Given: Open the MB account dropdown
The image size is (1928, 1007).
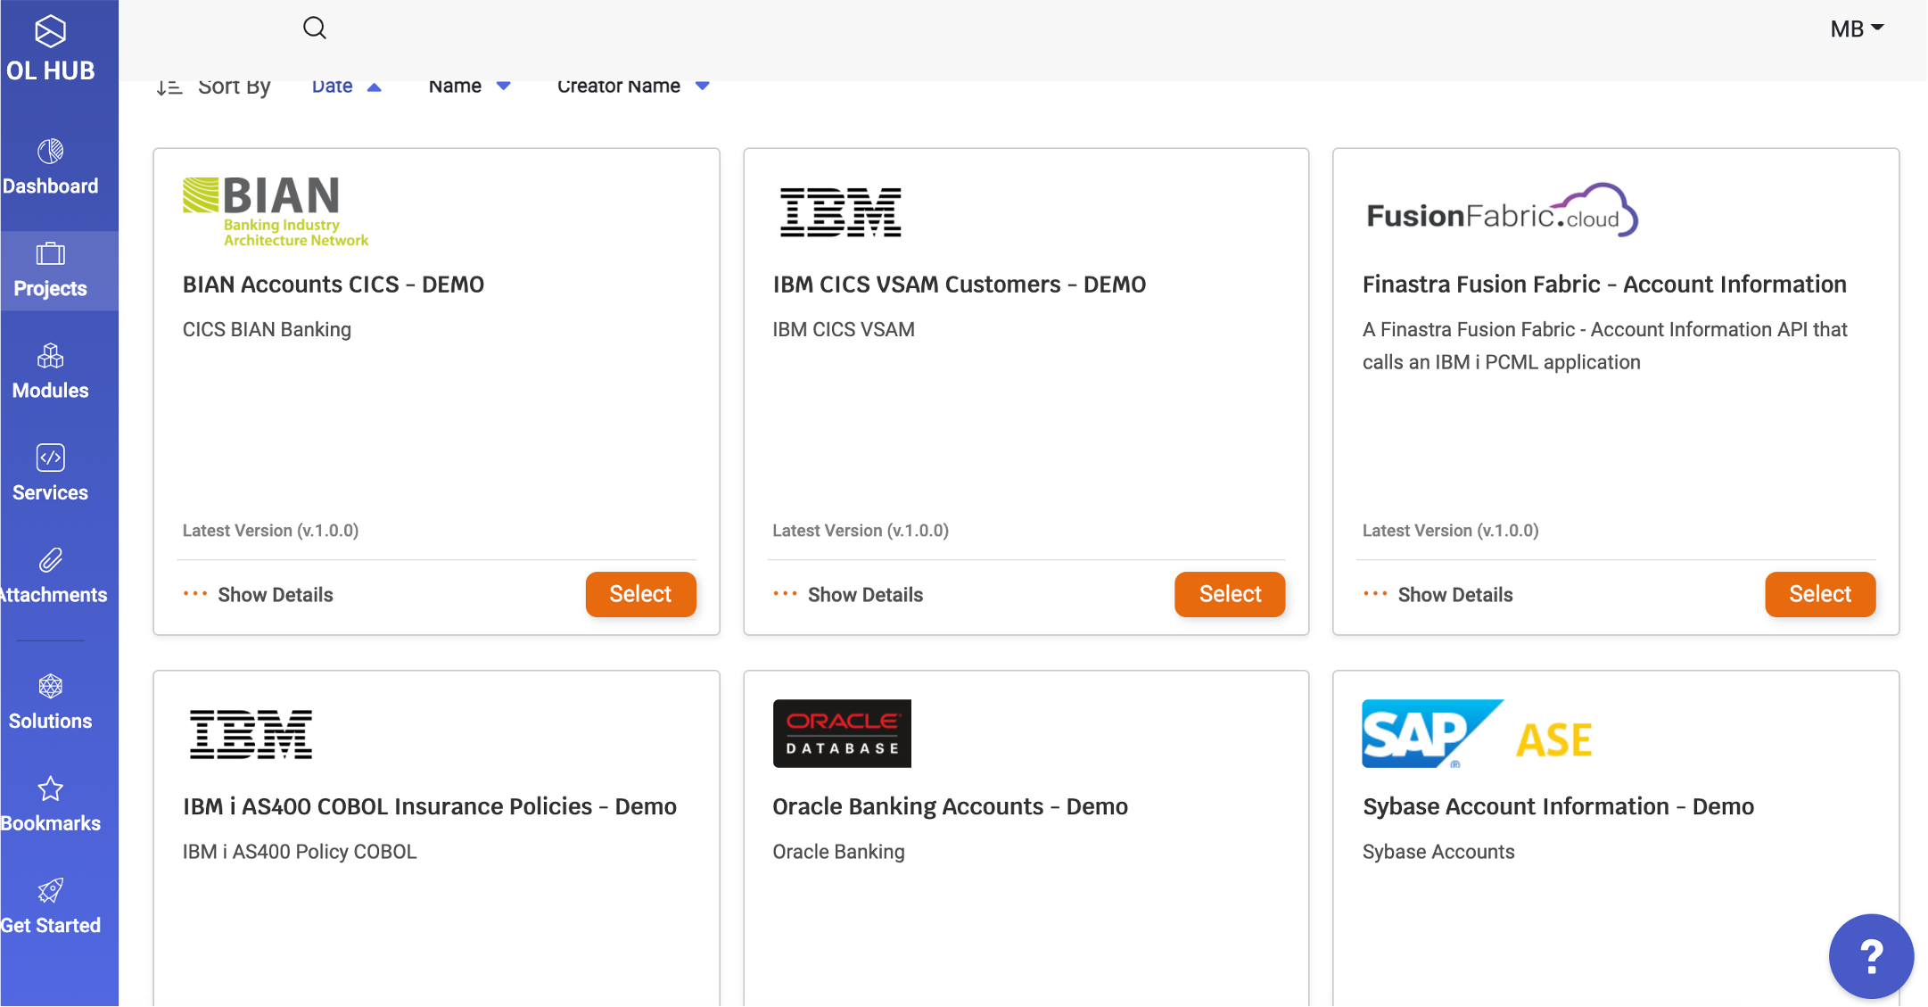Looking at the screenshot, I should pyautogui.click(x=1856, y=28).
